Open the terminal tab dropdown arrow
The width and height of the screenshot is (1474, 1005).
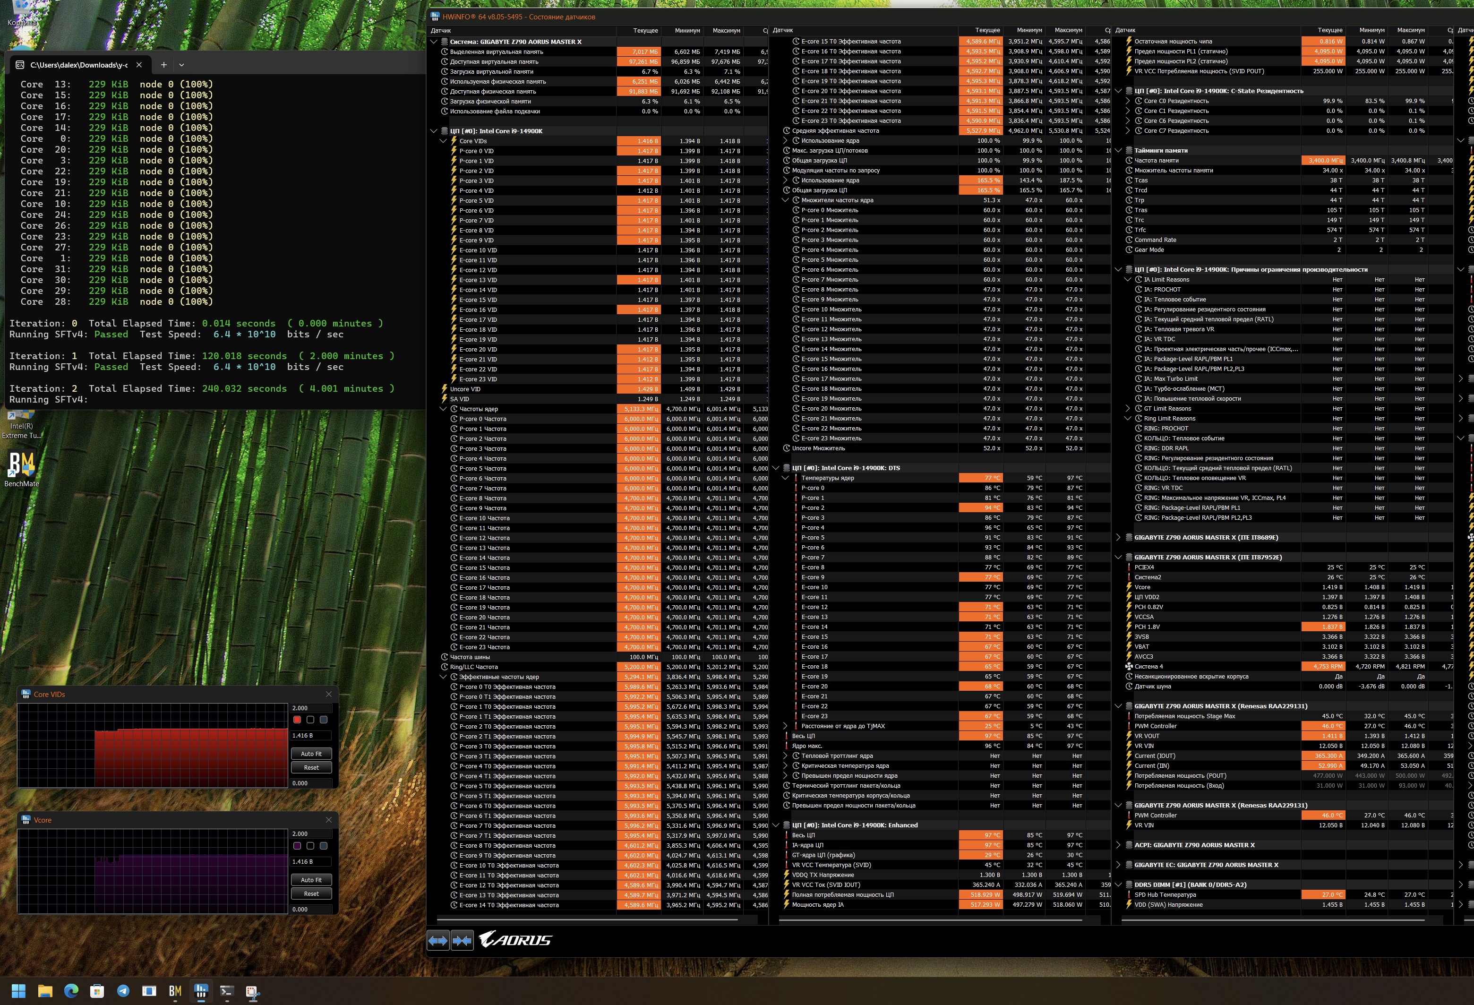(181, 65)
